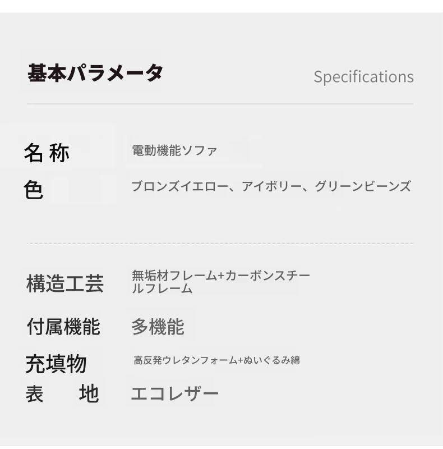The width and height of the screenshot is (443, 449).
Task: Click the エコレザー value
Action: pyautogui.click(x=174, y=393)
